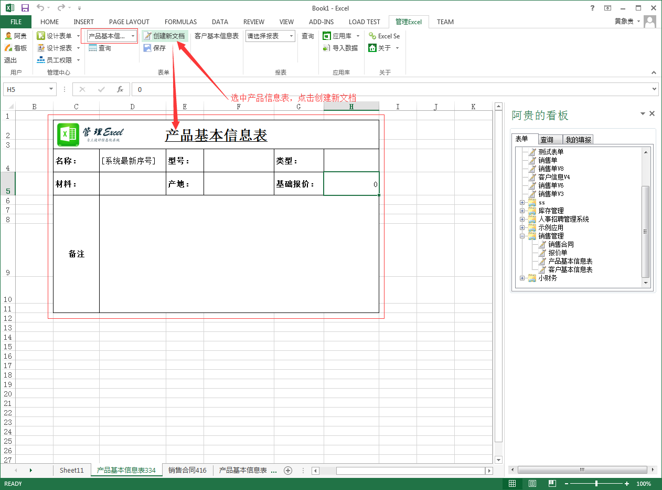Select the 基础报价 value cell showing 0
This screenshot has height=490, width=662.
coord(351,184)
